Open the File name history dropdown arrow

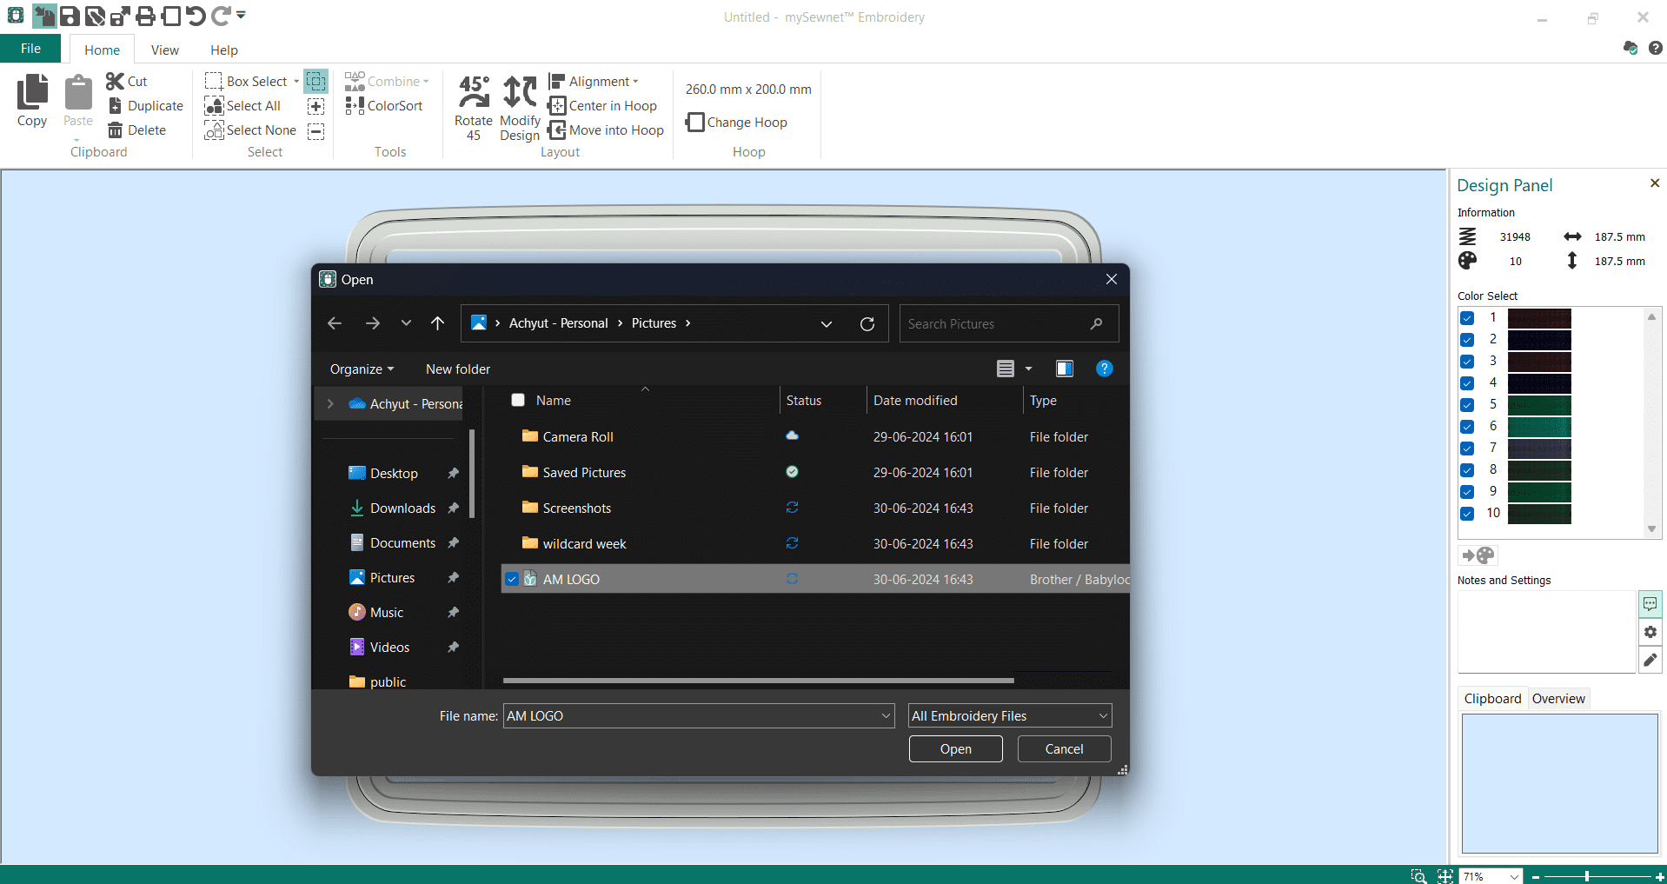[886, 716]
